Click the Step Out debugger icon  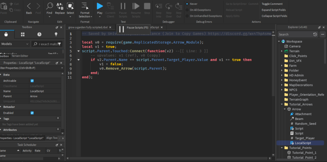click(179, 6)
